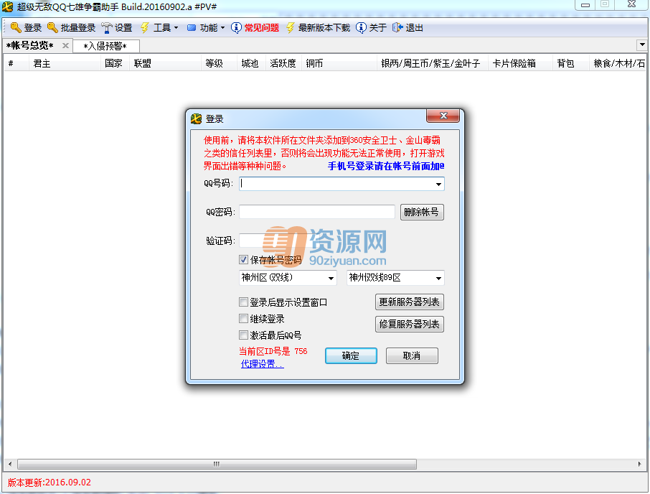Focus the QQ密码 input field
650x494 pixels.
[317, 212]
